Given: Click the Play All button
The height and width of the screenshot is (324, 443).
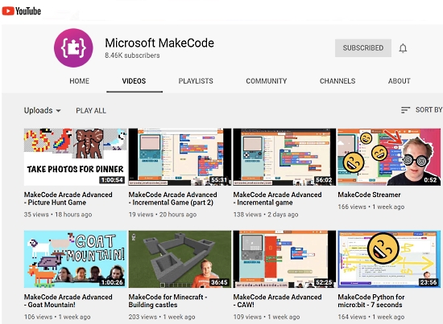Looking at the screenshot, I should (91, 110).
